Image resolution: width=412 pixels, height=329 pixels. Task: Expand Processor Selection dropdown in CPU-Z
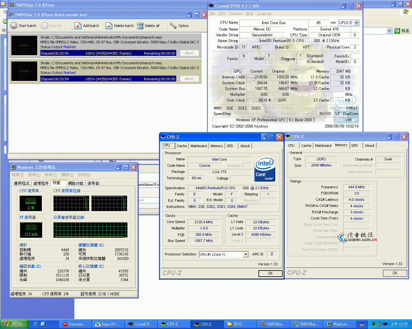click(x=246, y=254)
